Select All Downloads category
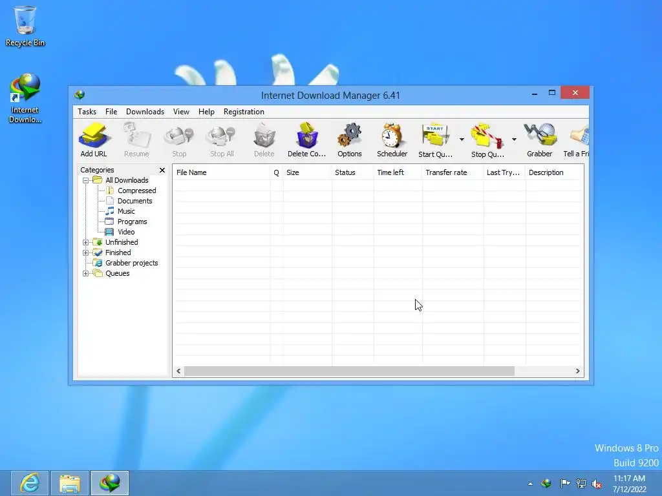 [x=127, y=180]
